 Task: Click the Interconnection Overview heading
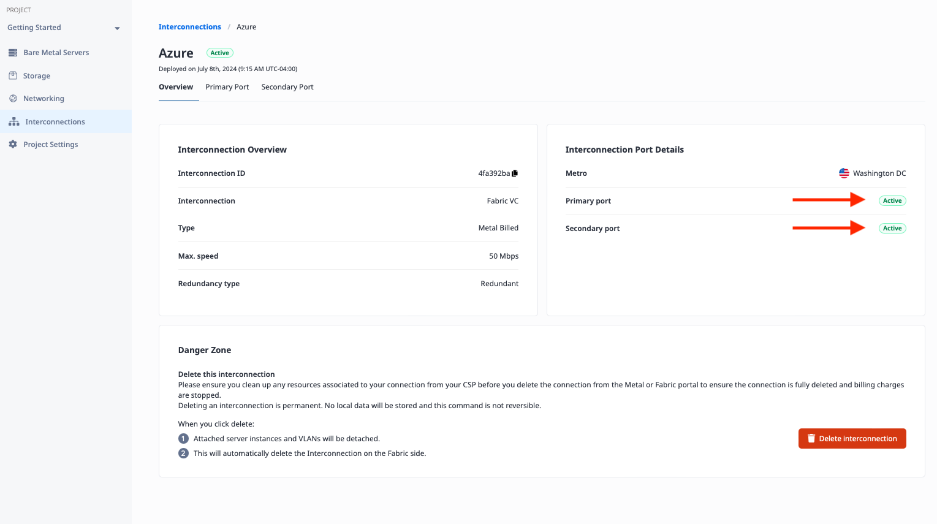click(x=232, y=150)
